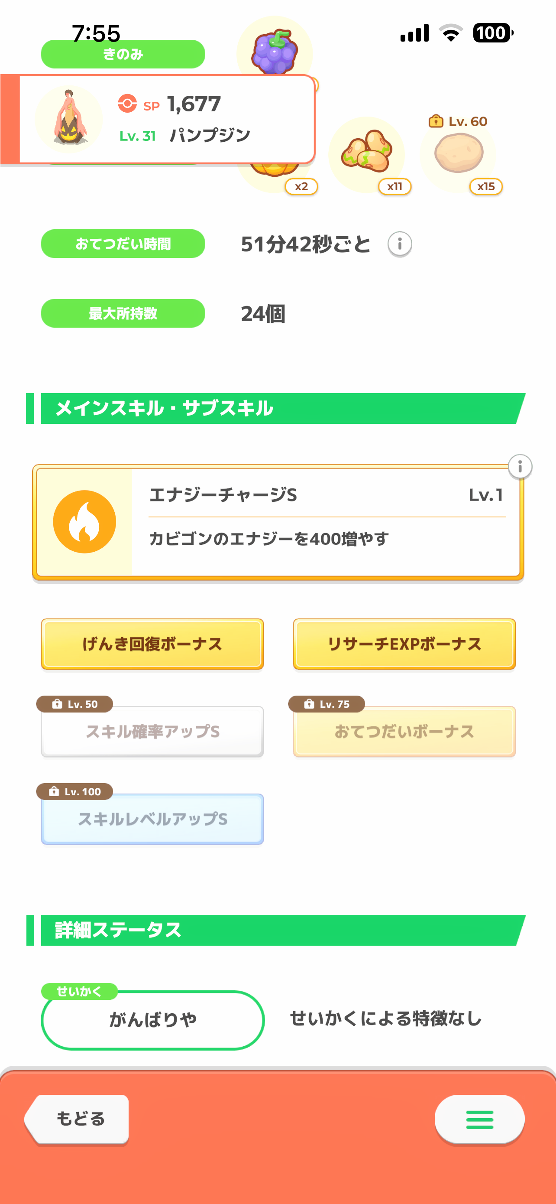
Task: Select げんき回復ボーナス sub skill
Action: point(152,644)
